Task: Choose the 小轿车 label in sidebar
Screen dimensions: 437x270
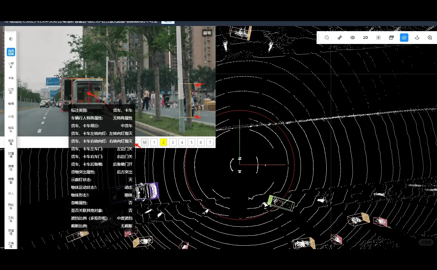Action: (x=11, y=65)
